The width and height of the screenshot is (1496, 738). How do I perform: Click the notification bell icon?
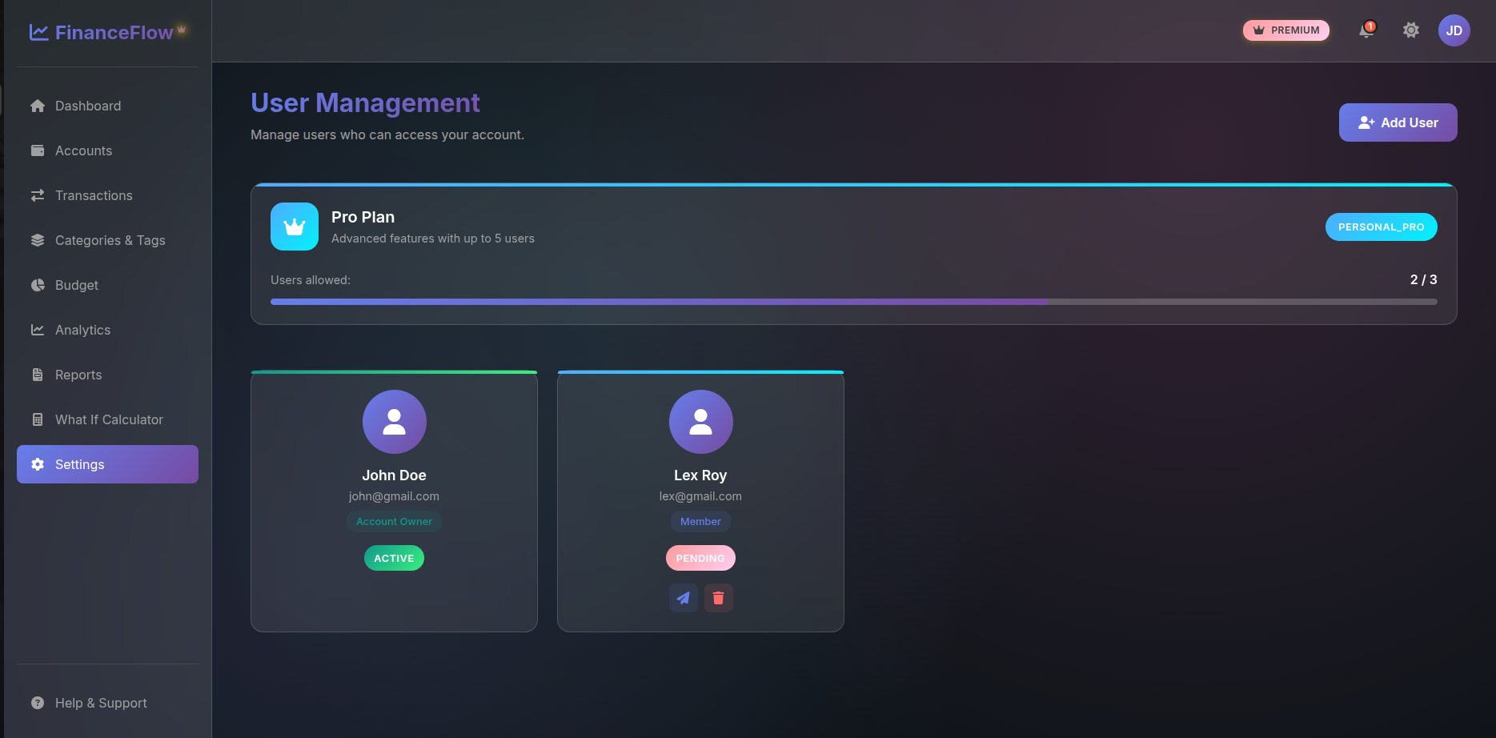coord(1366,30)
